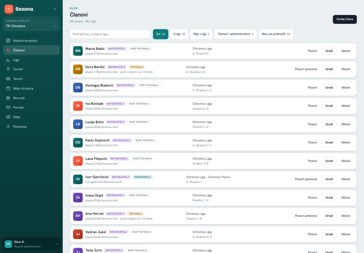Click Pozovi for Karlo Dujmović
The width and height of the screenshot is (364, 253).
pos(312,142)
